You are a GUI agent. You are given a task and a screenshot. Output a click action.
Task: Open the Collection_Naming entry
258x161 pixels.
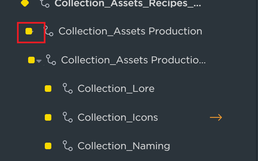[x=124, y=146]
